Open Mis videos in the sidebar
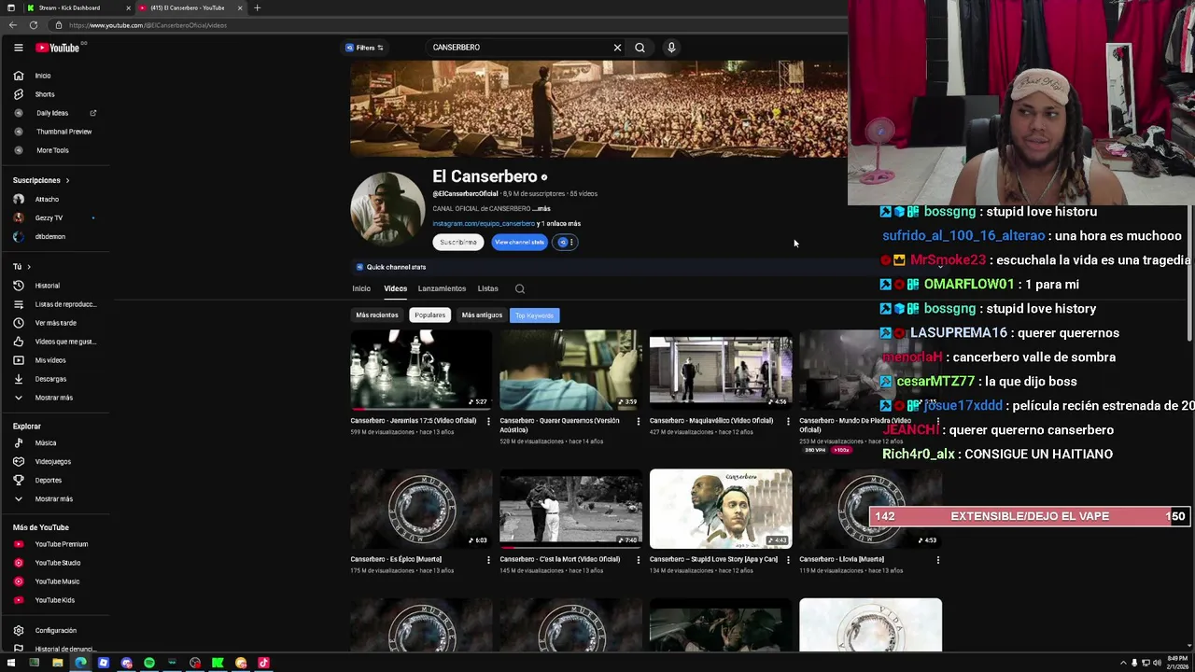The height and width of the screenshot is (672, 1195). [x=50, y=360]
